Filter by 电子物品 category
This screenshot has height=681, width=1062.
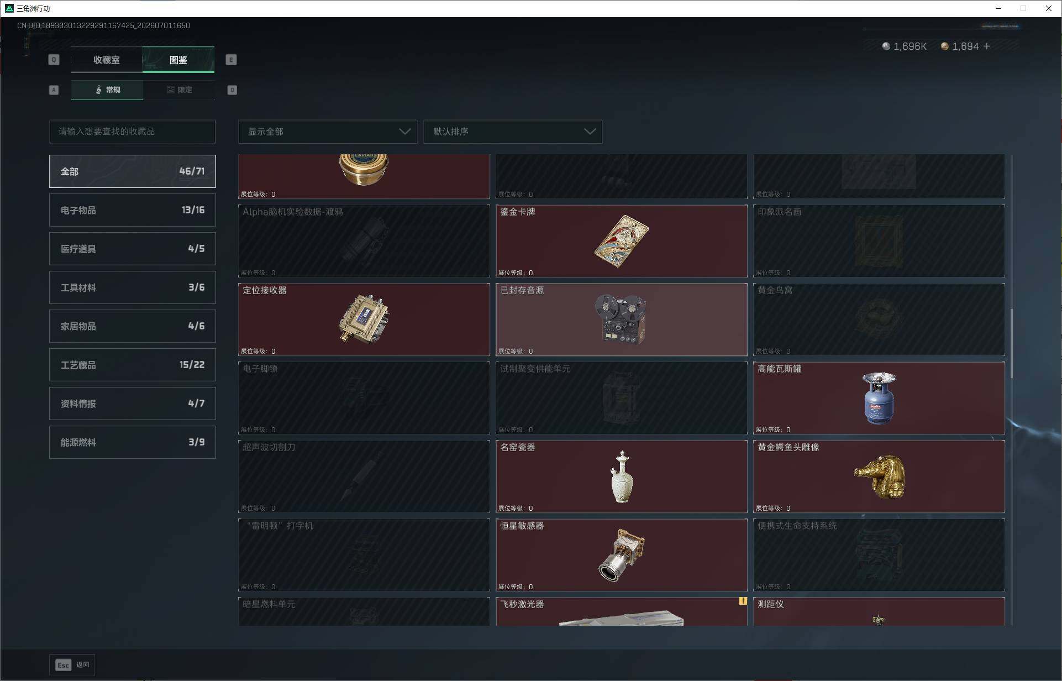pyautogui.click(x=133, y=210)
